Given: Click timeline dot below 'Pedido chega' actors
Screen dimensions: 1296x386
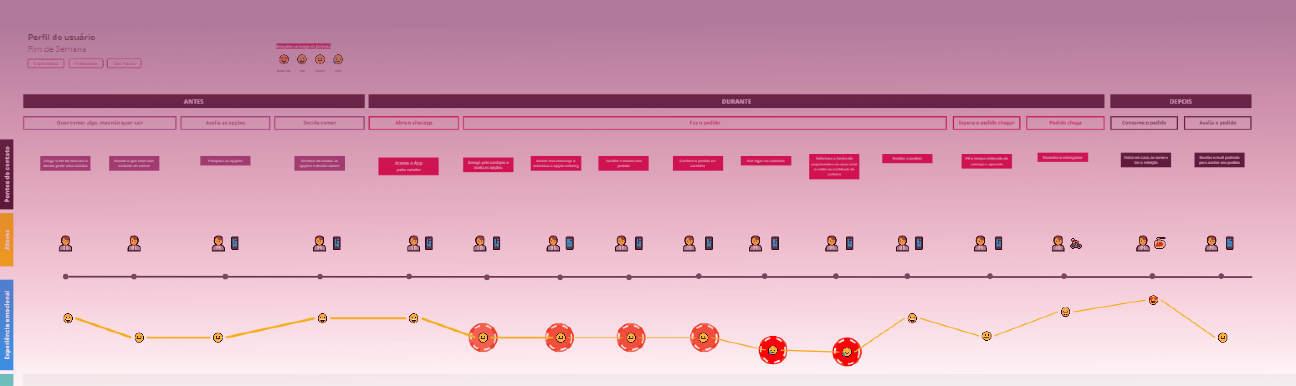Looking at the screenshot, I should tap(1063, 276).
